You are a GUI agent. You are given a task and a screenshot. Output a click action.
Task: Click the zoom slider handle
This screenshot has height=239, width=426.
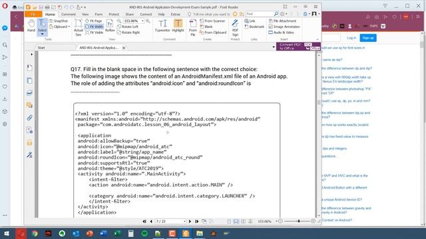point(299,221)
